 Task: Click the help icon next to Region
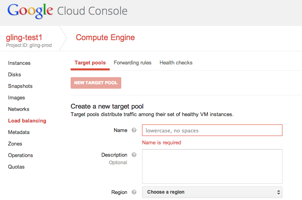pos(134,192)
